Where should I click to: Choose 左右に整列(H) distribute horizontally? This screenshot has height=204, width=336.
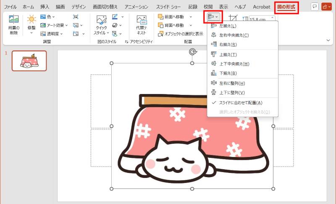243,83
